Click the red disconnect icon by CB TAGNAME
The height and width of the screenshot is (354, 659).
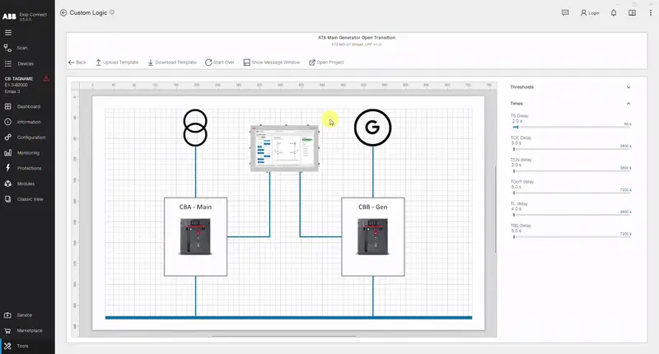[47, 79]
